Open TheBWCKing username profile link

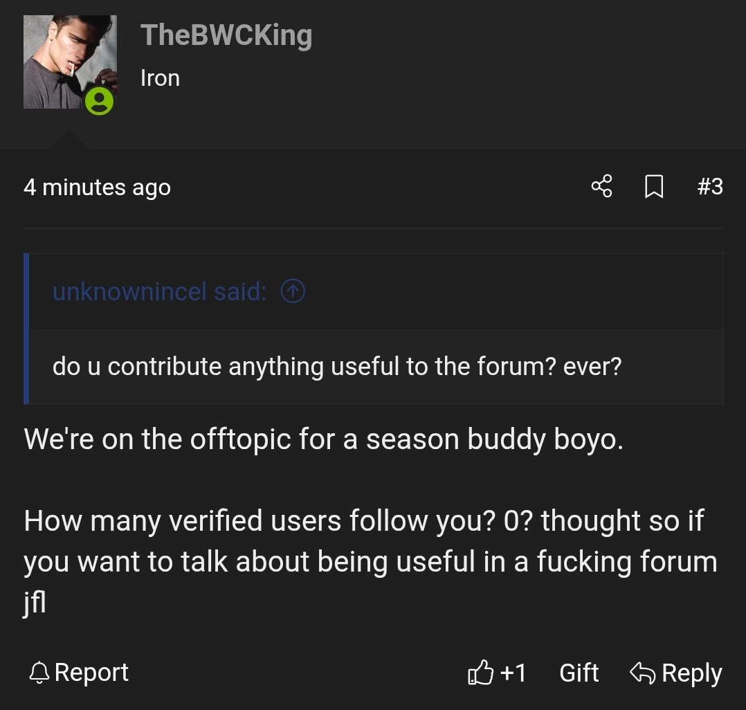pyautogui.click(x=226, y=35)
